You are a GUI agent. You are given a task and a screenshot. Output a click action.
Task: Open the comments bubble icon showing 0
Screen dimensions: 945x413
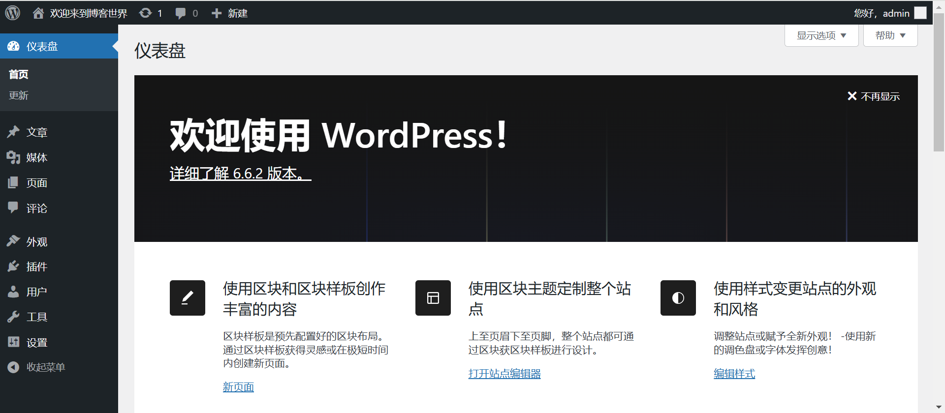pos(181,13)
